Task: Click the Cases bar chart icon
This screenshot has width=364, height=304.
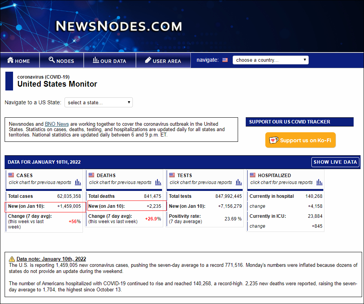Action: point(78,182)
